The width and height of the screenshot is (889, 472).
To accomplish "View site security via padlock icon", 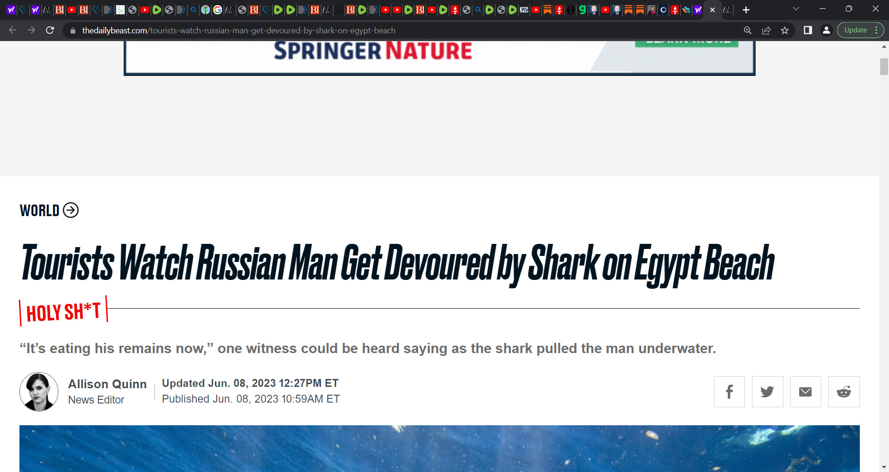I will click(x=72, y=30).
